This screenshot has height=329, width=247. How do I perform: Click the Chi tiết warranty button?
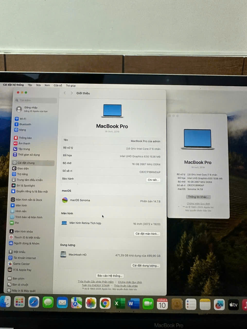153,180
